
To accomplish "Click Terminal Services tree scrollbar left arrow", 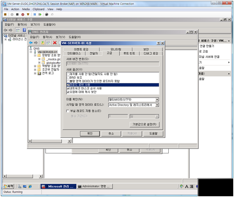I will tap(5, 176).
